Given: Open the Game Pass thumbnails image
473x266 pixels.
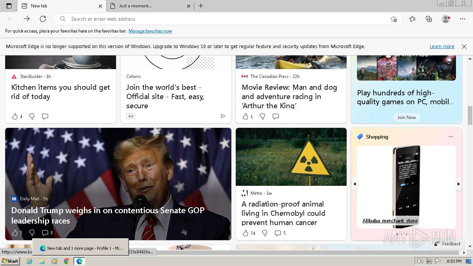Looking at the screenshot, I should click(406, 68).
